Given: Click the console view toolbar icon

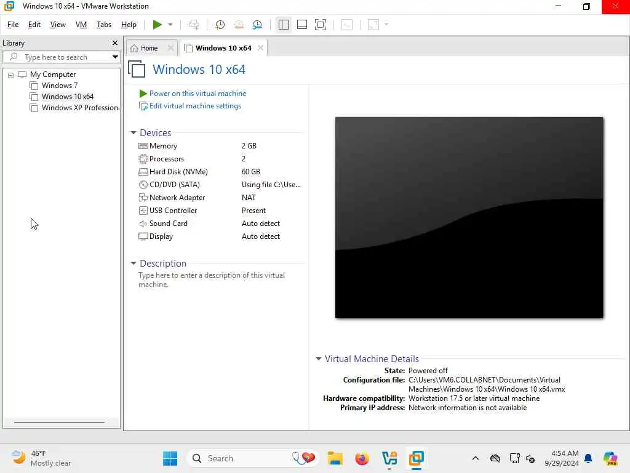Looking at the screenshot, I should pos(347,25).
